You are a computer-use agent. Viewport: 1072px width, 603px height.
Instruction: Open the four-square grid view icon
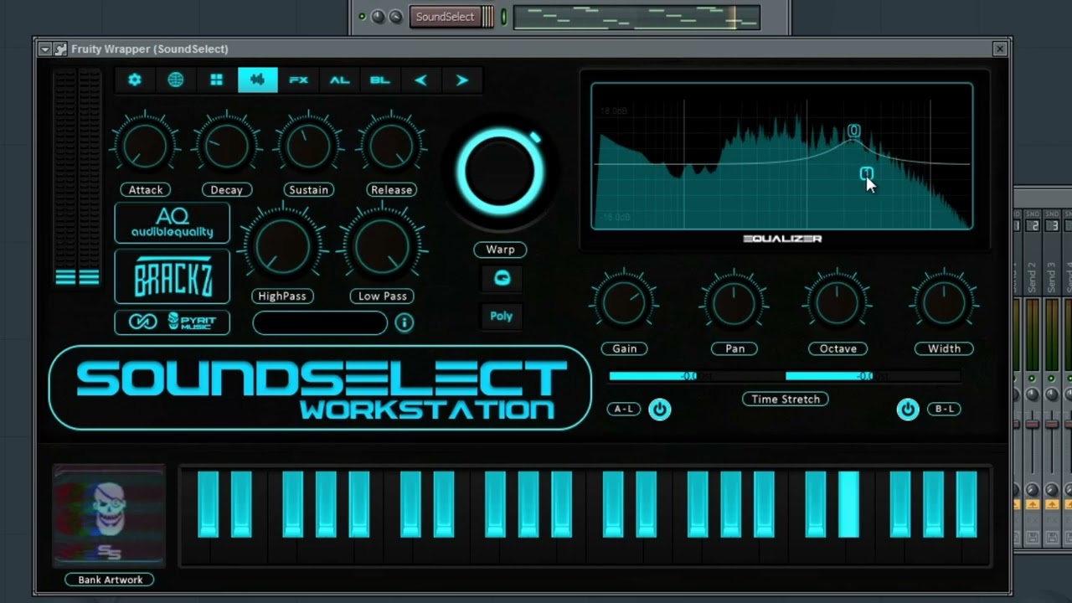pyautogui.click(x=216, y=80)
